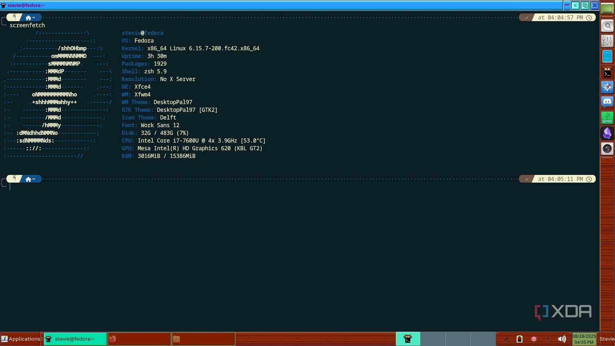
Task: Click the checkmark status next to 04:04:57 PM
Action: click(527, 18)
